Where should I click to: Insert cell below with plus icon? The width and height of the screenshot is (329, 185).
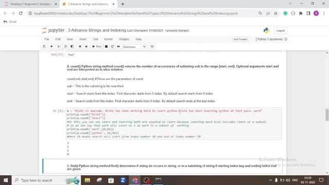51,47
